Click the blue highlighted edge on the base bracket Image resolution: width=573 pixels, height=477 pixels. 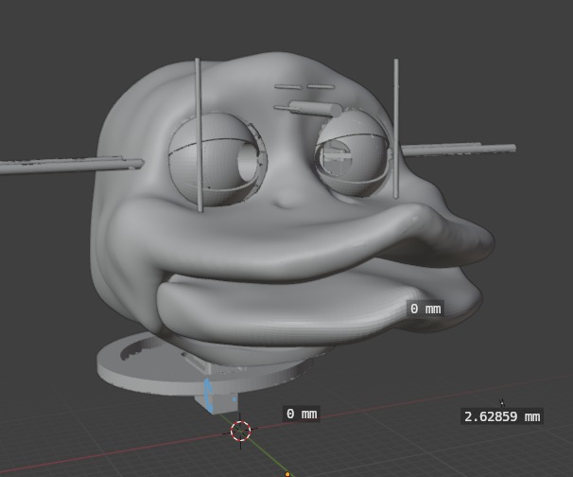coord(208,395)
